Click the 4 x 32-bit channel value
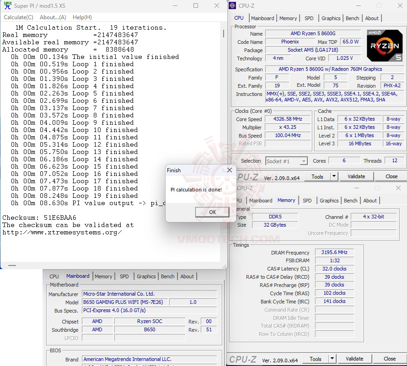Viewport: 407px width, 366px height. click(x=374, y=217)
